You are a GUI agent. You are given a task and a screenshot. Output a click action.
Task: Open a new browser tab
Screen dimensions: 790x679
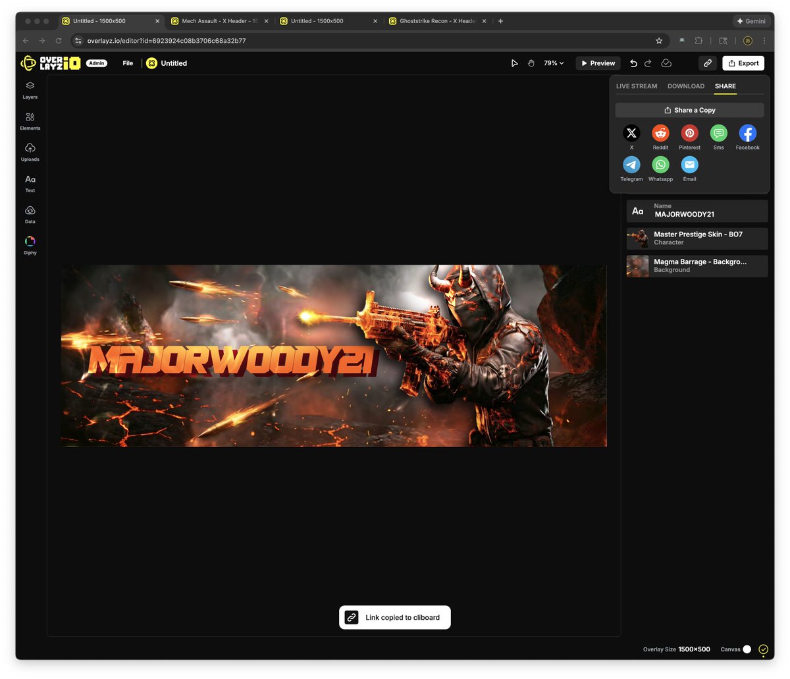click(500, 21)
